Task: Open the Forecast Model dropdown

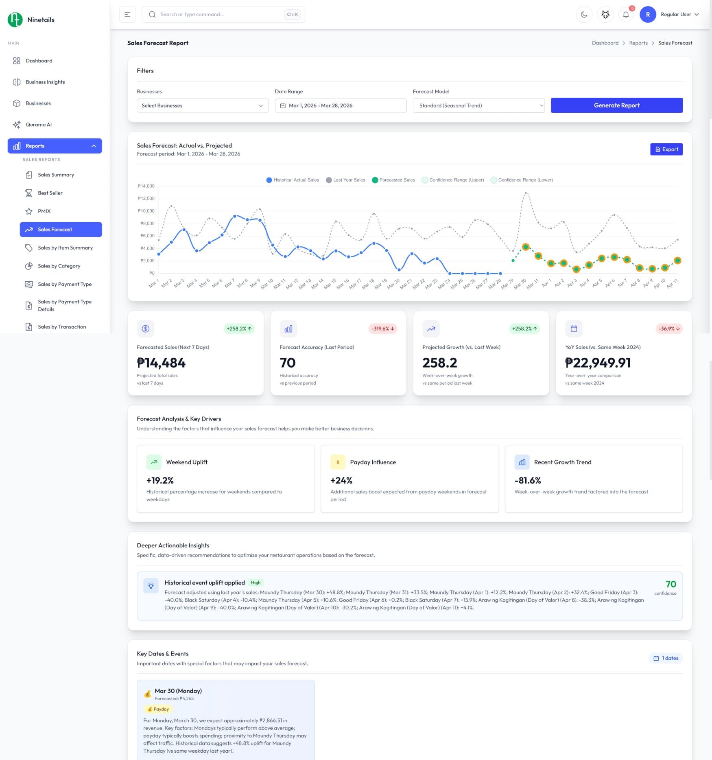Action: pyautogui.click(x=478, y=105)
